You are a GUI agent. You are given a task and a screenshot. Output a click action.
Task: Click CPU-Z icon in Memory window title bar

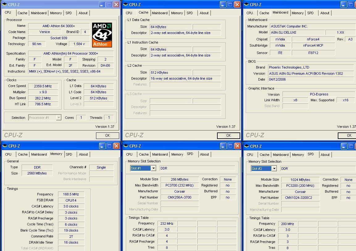[5, 146]
